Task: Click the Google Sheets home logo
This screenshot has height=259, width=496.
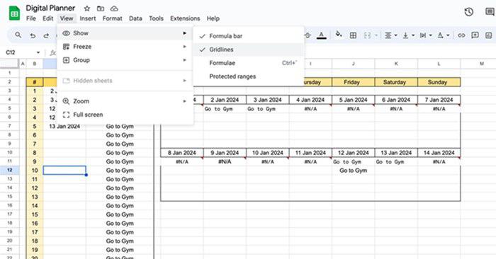Action: (14, 13)
